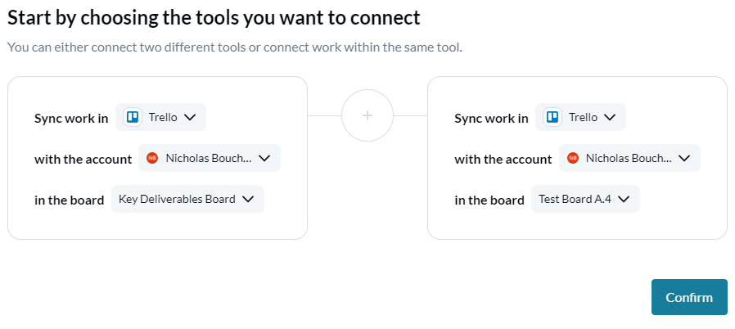Click the plus icon between the two cards
Viewport: 735px width, 329px height.
[x=367, y=115]
